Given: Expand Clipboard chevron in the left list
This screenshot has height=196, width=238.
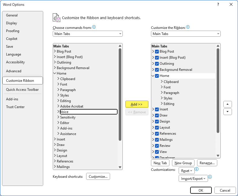Looking at the screenshot, I should coord(58,79).
